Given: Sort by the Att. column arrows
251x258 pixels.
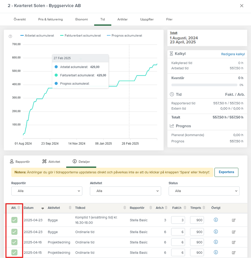Looking at the screenshot, I should (19, 208).
